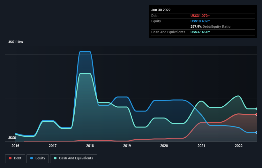Click the 297.9% Debt/Equity Ratio text
Image resolution: width=262 pixels, height=168 pixels.
coord(210,27)
